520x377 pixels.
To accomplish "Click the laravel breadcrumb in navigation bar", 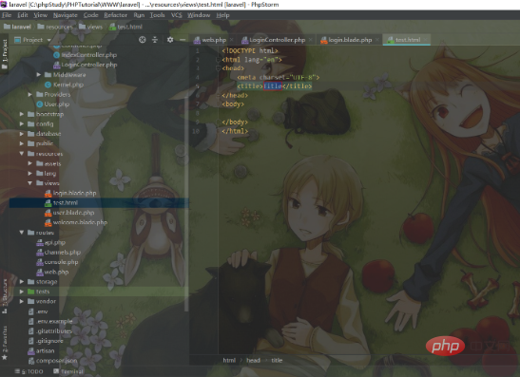I will [17, 27].
